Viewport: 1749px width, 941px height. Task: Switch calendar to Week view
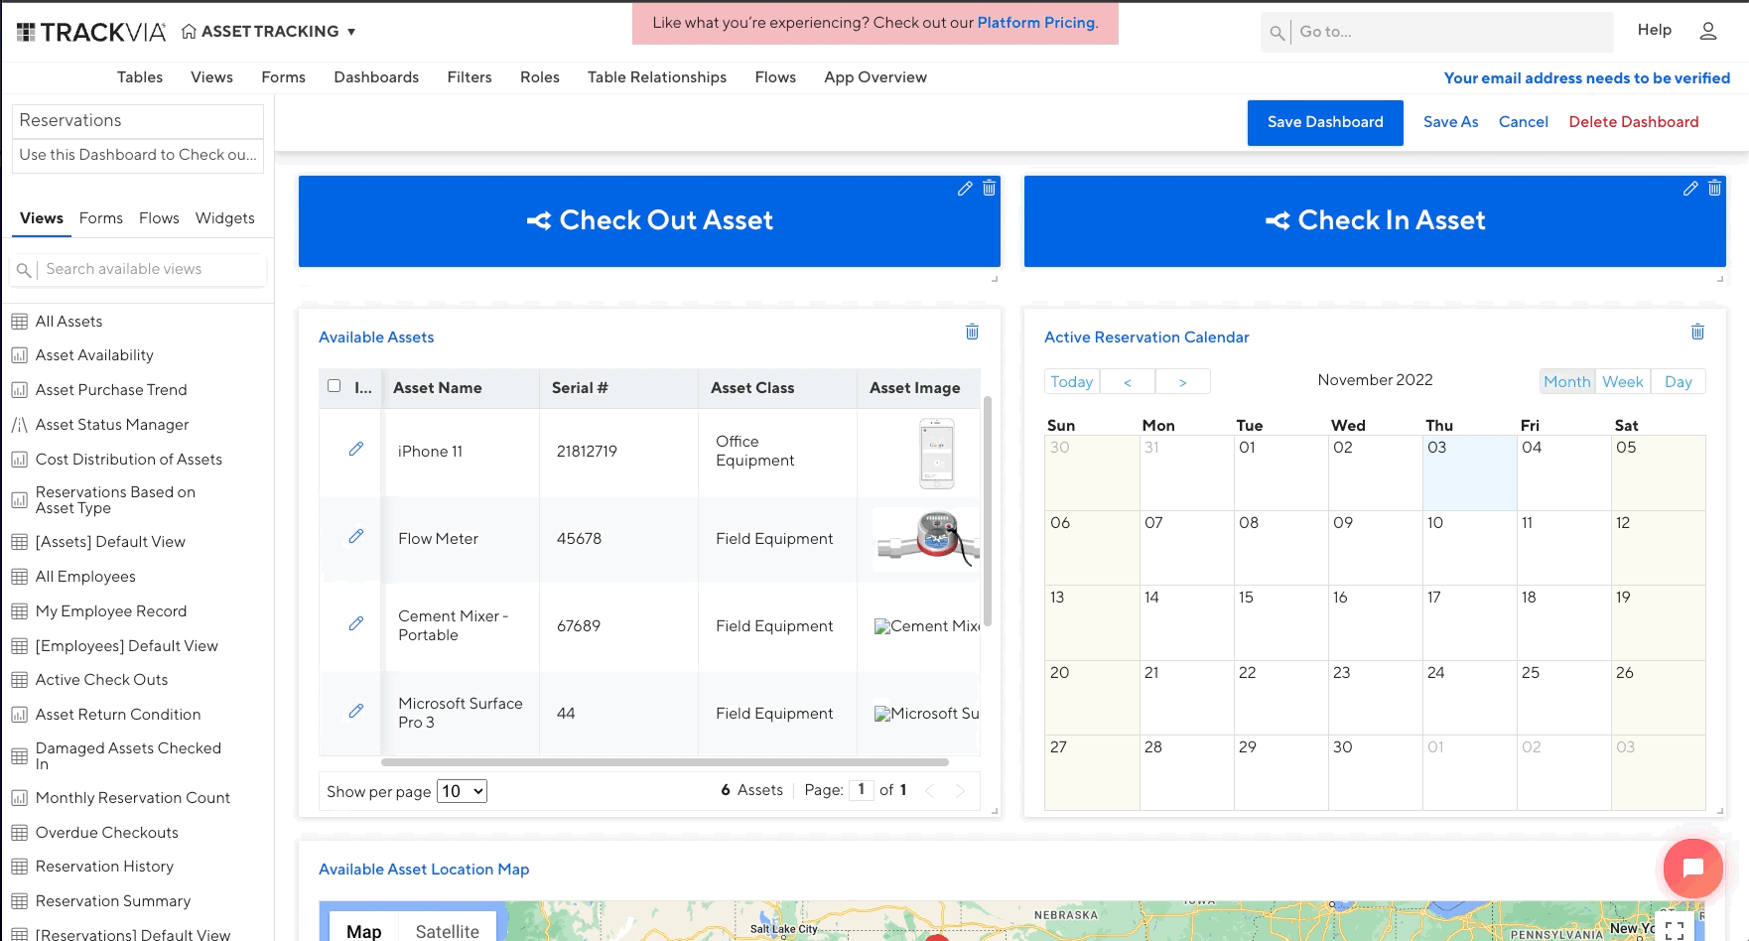coord(1622,382)
